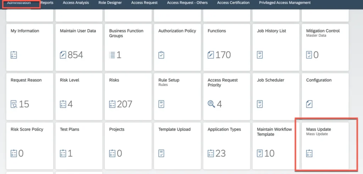This screenshot has height=174, width=363.
Task: Open the Access Analysis tab
Action: coord(76,3)
